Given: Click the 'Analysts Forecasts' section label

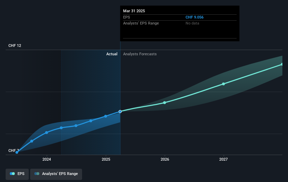Looking at the screenshot, I should [x=140, y=54].
